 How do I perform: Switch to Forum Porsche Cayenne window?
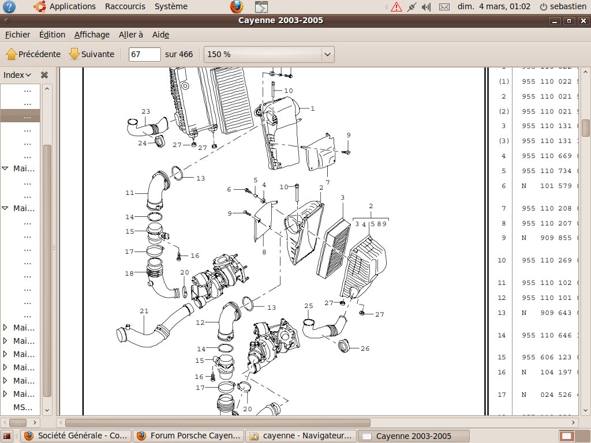point(188,436)
